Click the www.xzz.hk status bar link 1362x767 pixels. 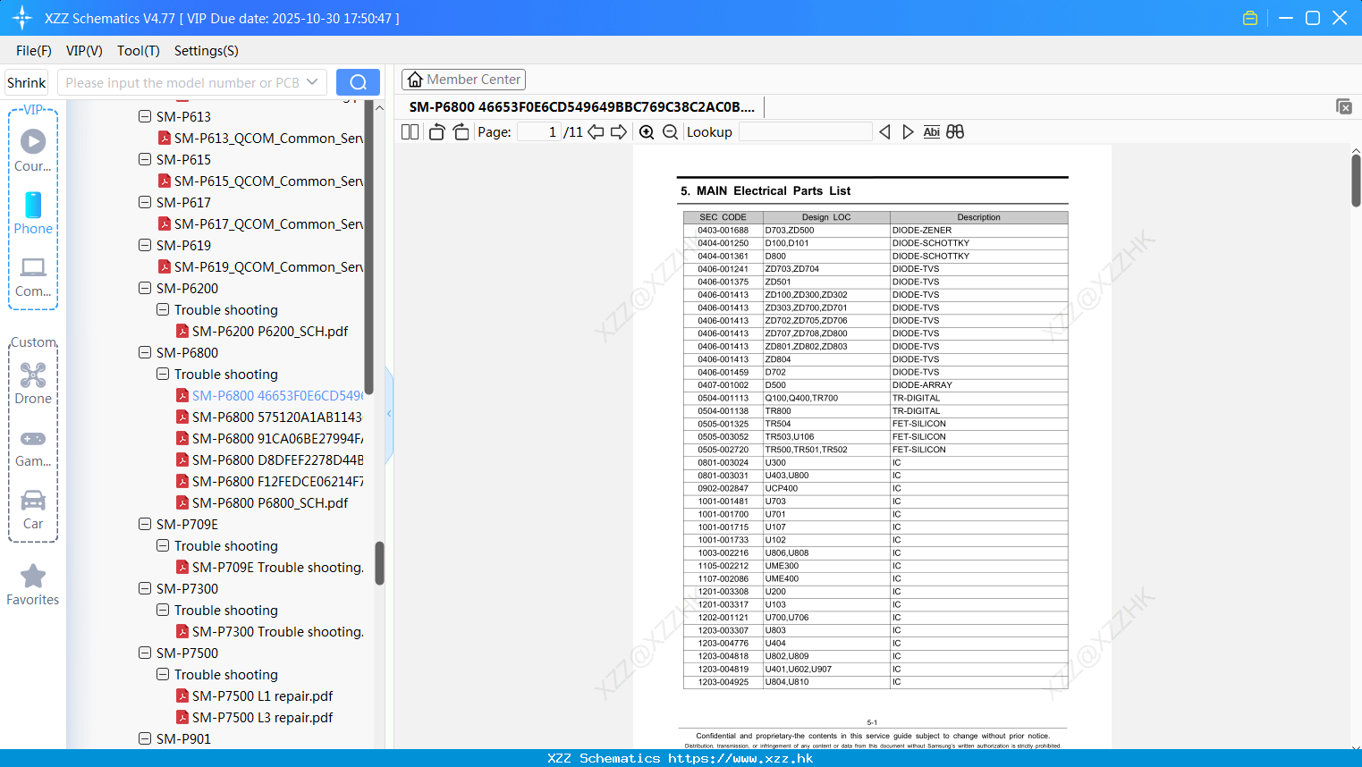coord(740,758)
